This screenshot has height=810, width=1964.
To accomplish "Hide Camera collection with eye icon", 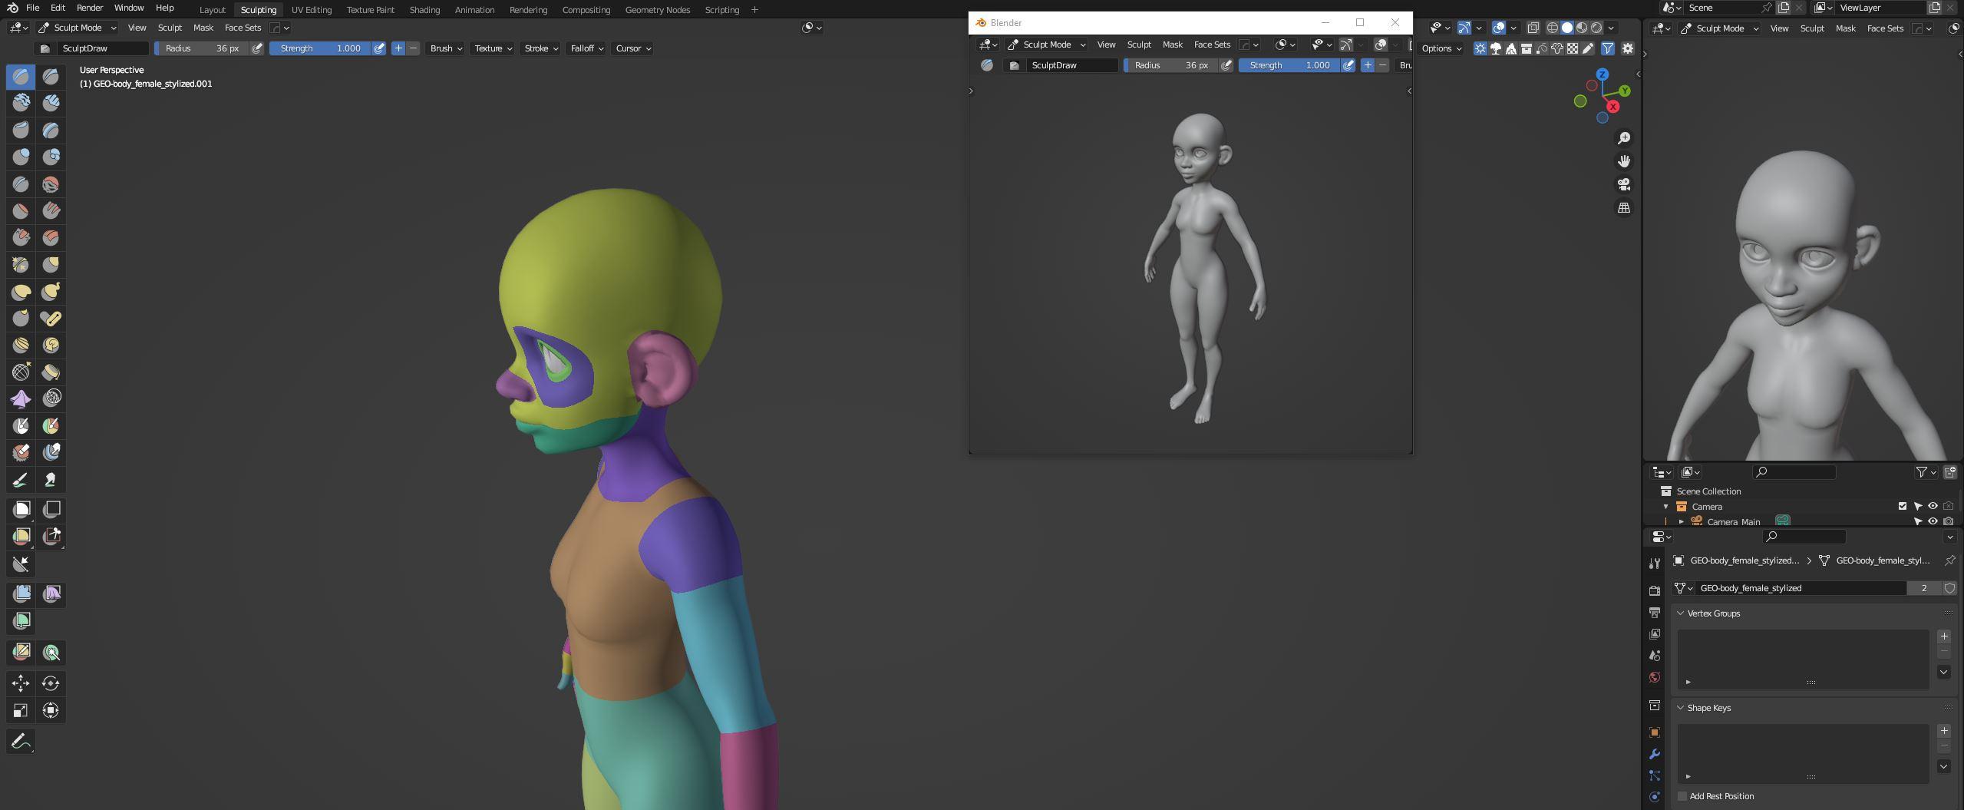I will (x=1933, y=506).
